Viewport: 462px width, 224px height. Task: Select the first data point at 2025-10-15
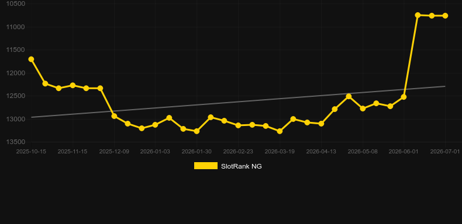pos(31,60)
